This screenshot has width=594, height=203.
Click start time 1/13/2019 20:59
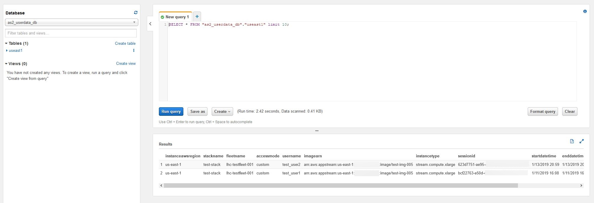coord(545,164)
